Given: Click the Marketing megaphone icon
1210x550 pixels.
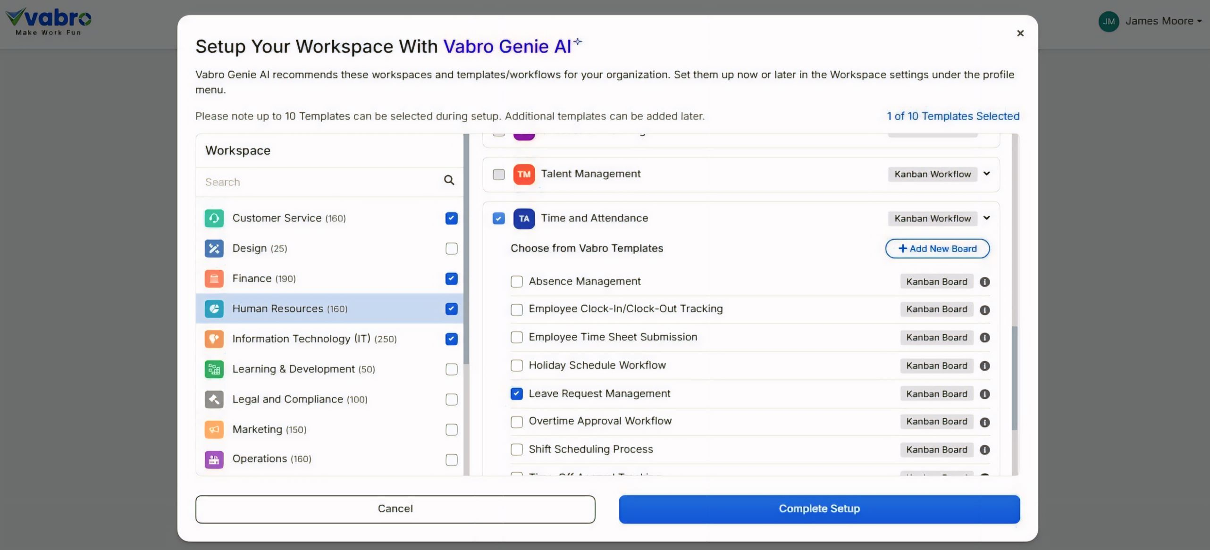Looking at the screenshot, I should coord(214,430).
